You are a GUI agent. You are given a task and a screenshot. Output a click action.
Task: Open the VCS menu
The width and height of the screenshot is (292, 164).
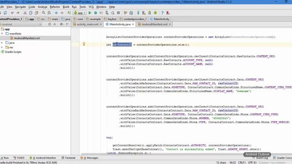91,7
